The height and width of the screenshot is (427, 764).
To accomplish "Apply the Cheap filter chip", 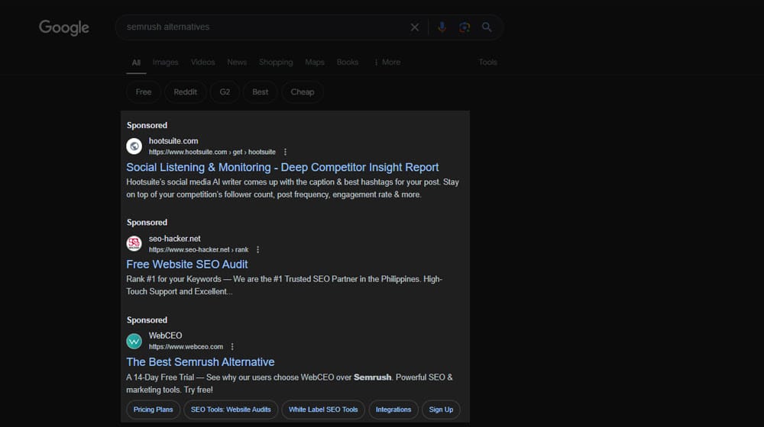I will [302, 92].
